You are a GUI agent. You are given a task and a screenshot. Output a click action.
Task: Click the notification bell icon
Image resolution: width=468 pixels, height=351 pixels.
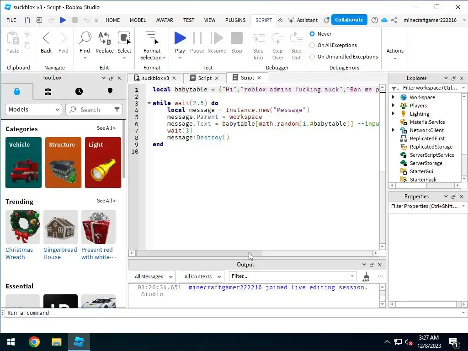pos(326,20)
